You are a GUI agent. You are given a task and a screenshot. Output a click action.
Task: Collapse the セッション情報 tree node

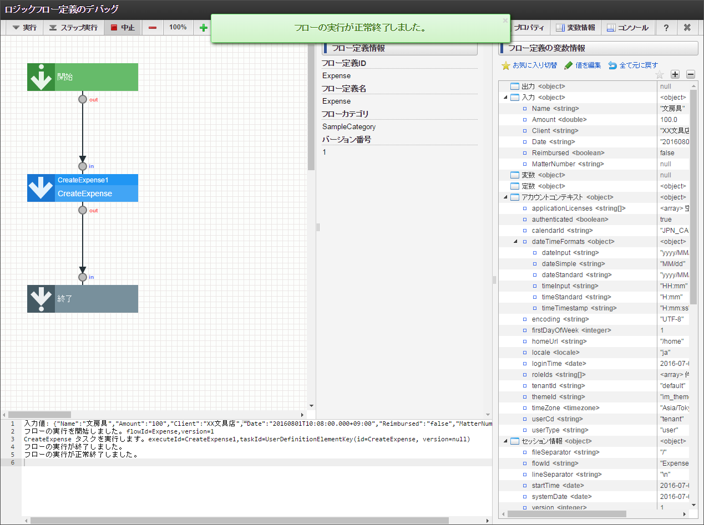click(505, 441)
